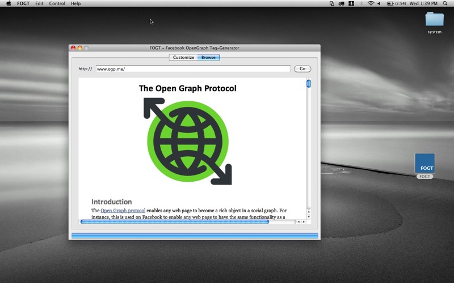The width and height of the screenshot is (454, 283).
Task: Select the FOGT desktop icon
Action: click(424, 166)
